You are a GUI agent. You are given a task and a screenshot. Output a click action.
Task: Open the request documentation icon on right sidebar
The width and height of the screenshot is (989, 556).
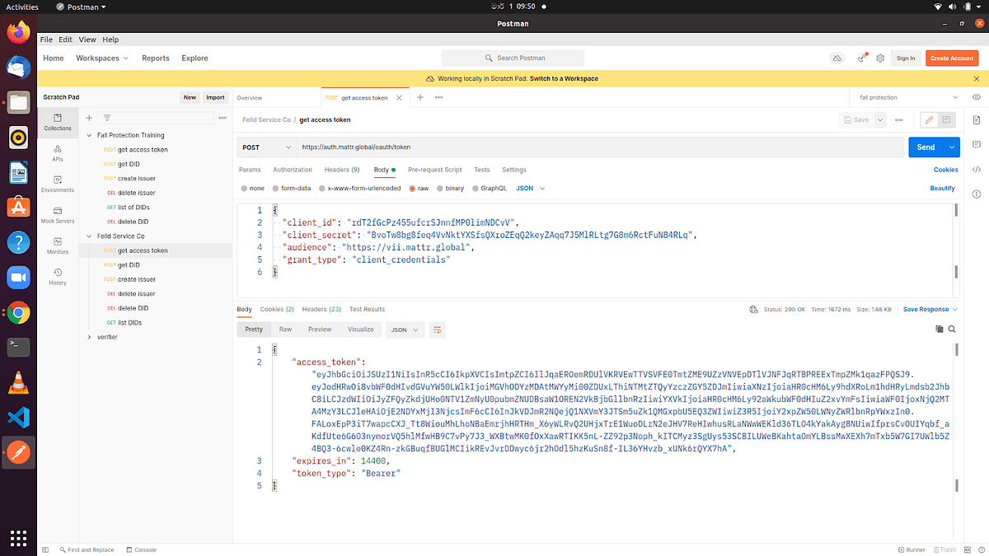pos(976,120)
